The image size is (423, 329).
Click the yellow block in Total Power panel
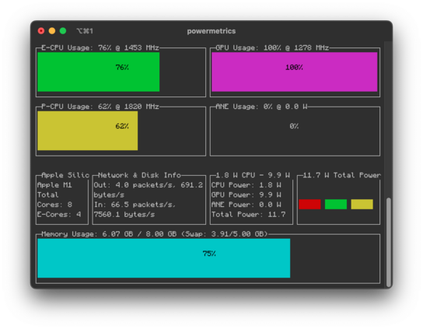(x=362, y=205)
